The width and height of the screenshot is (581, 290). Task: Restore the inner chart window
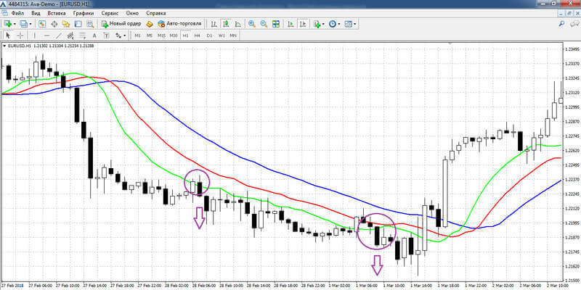pyautogui.click(x=570, y=13)
